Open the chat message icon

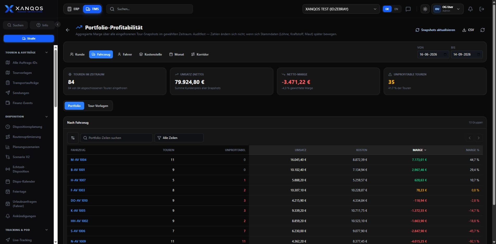pos(408,9)
